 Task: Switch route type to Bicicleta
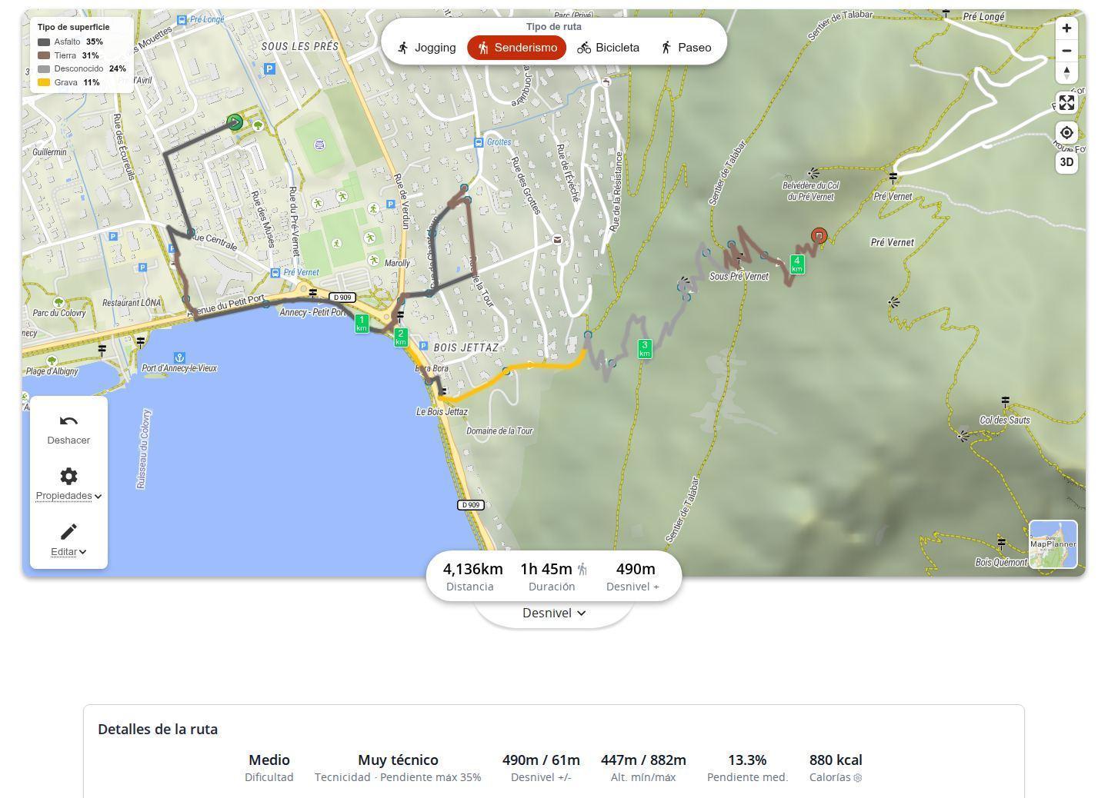click(x=608, y=48)
